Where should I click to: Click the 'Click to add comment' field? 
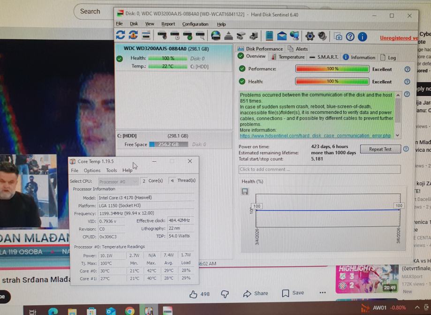319,169
